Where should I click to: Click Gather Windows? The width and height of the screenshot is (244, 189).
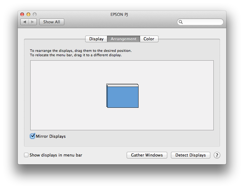[147, 155]
